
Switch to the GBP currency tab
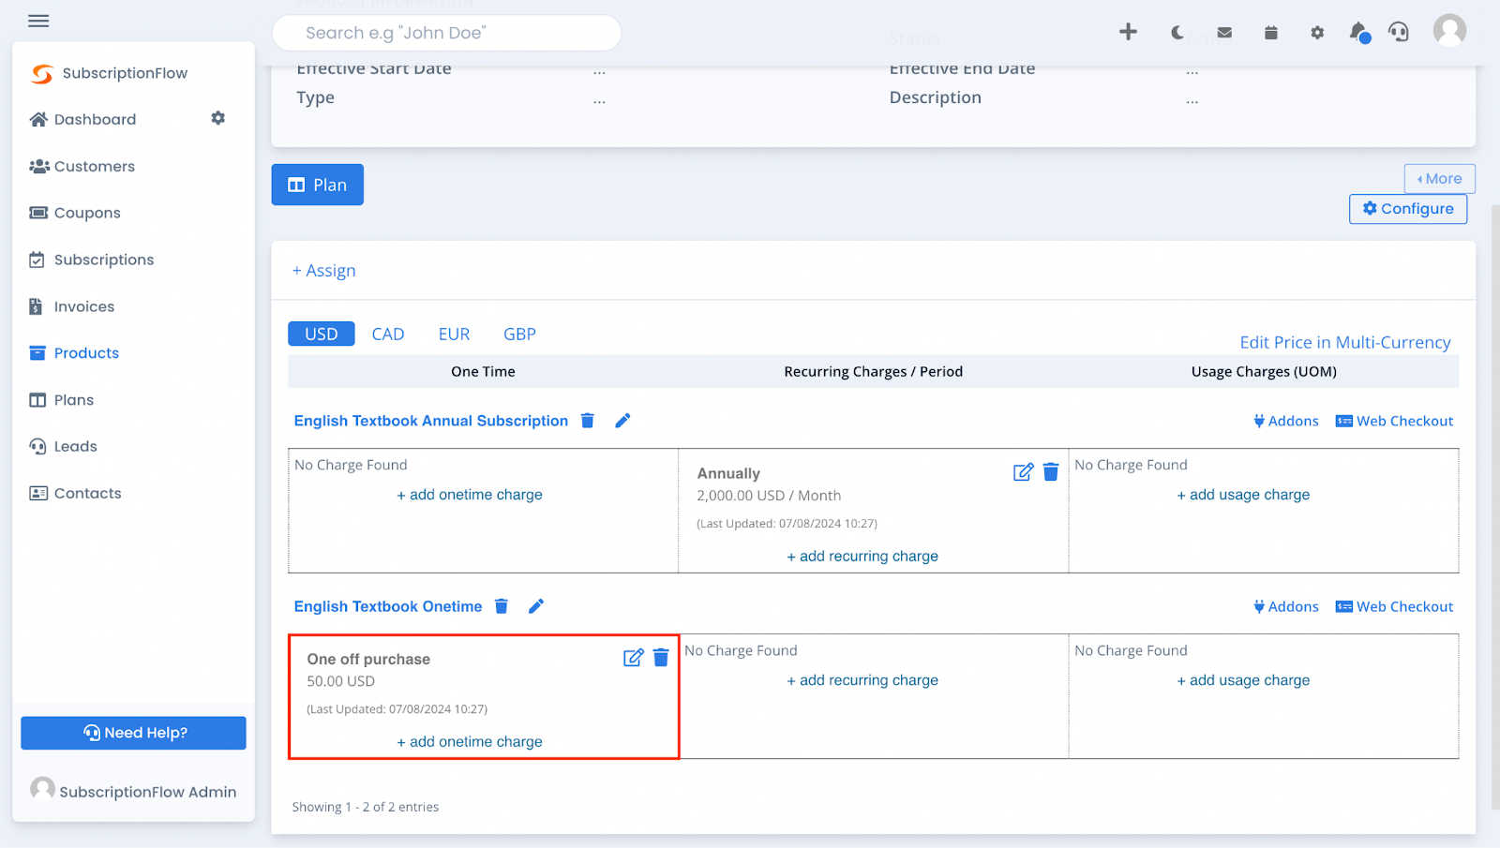[519, 334]
